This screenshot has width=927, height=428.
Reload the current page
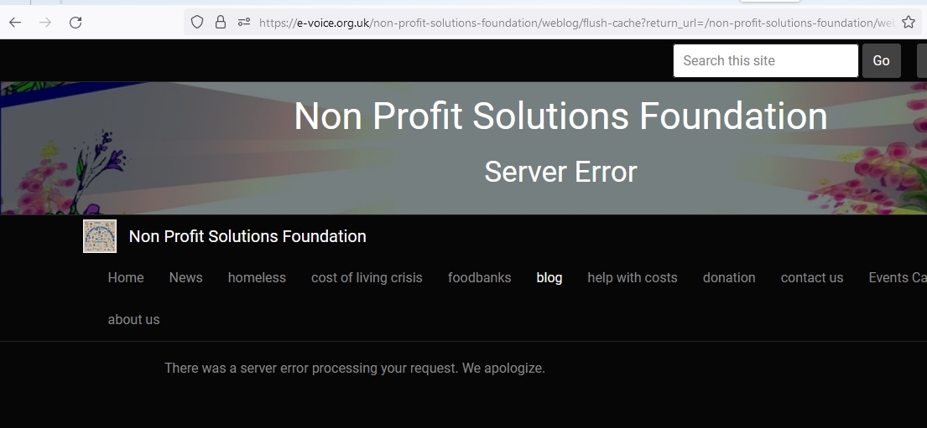coord(76,23)
